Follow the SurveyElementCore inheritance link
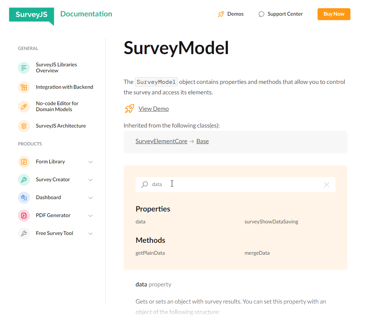Screen dimensions: 365x320 (161, 141)
